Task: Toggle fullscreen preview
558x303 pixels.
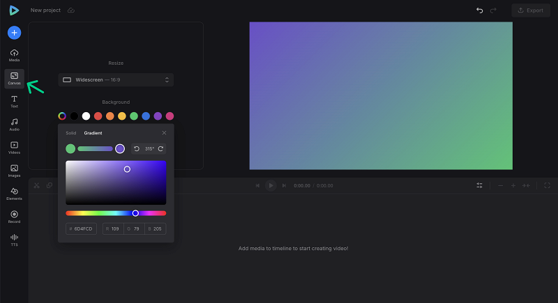Action: 548,185
